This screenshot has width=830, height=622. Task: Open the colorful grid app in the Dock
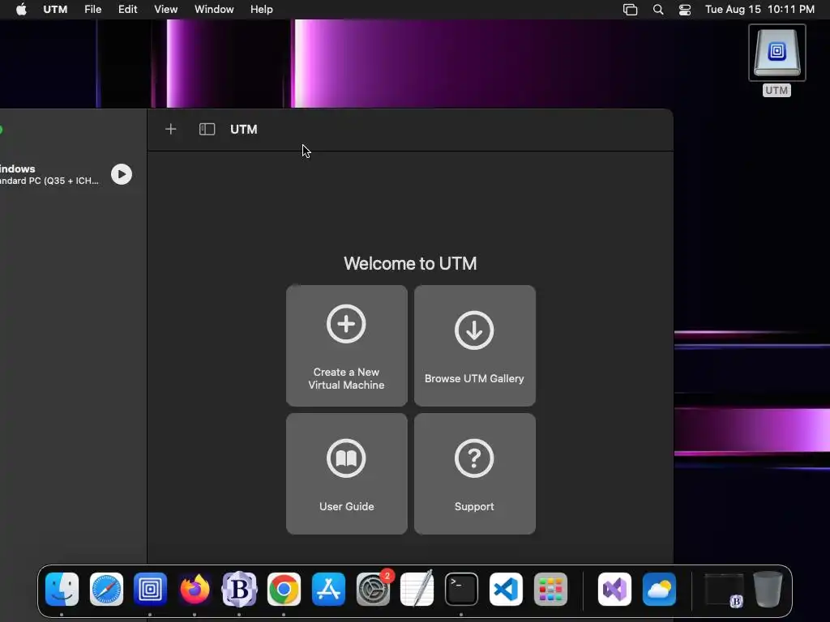tap(550, 589)
